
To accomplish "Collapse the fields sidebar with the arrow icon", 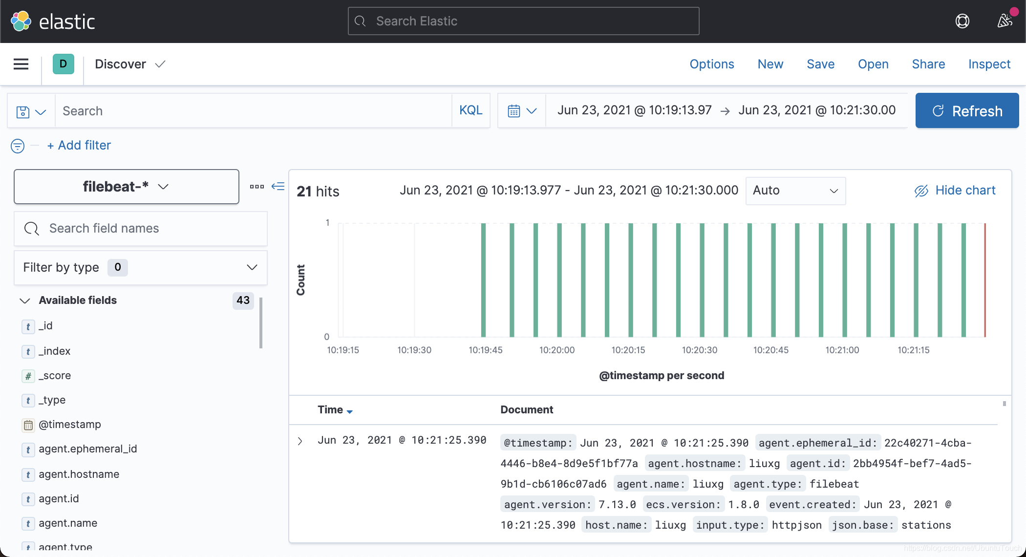I will point(278,186).
